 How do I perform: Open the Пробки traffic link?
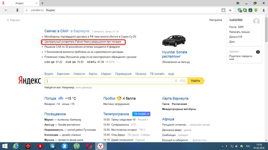coord(109,98)
